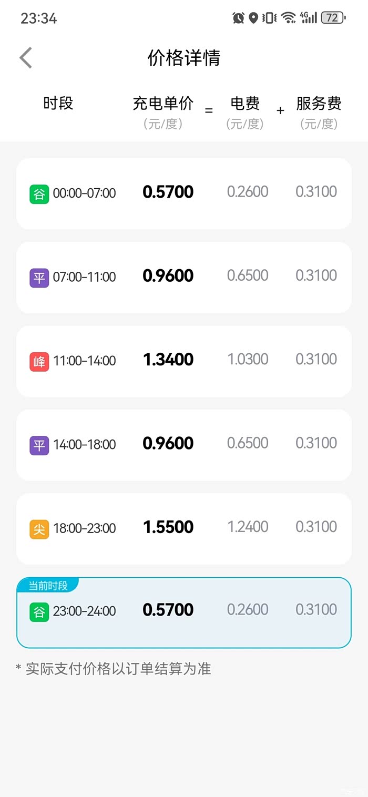This screenshot has height=797, width=368.
Task: Tap the 实际支付价格 settlement note
Action: pyautogui.click(x=114, y=669)
